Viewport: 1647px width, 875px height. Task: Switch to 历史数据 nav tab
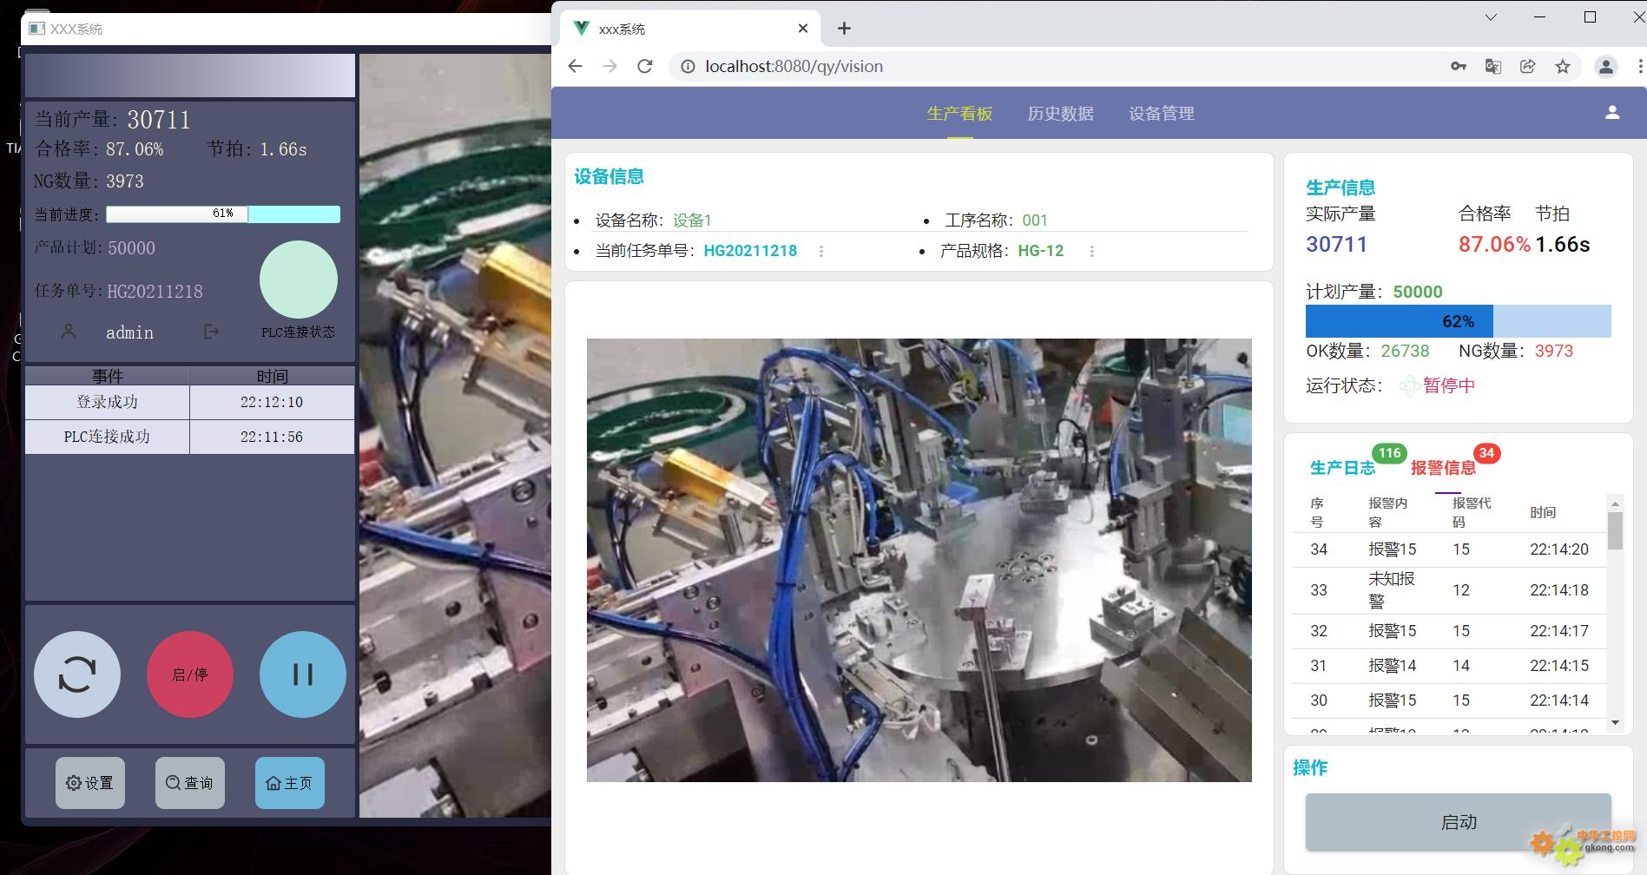click(x=1060, y=114)
